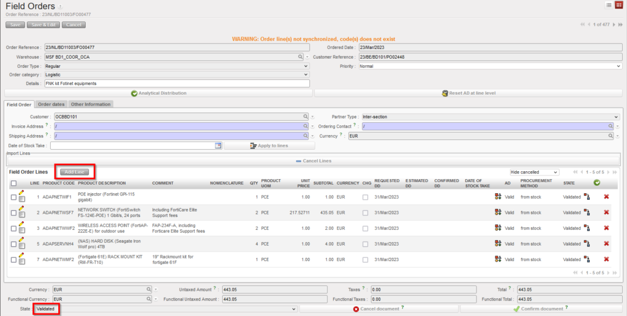
Task: Switch to list view icon at top right
Action: tap(609, 5)
